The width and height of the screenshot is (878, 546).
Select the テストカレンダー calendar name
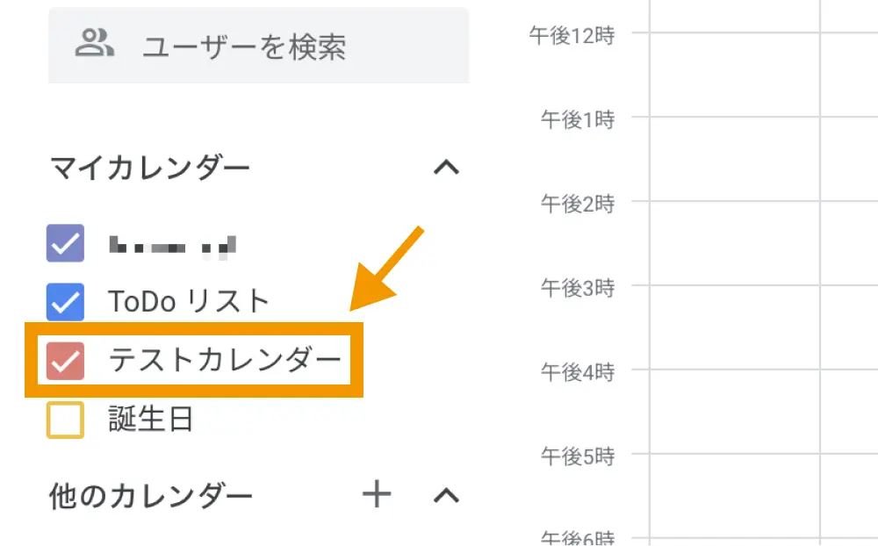pyautogui.click(x=224, y=360)
